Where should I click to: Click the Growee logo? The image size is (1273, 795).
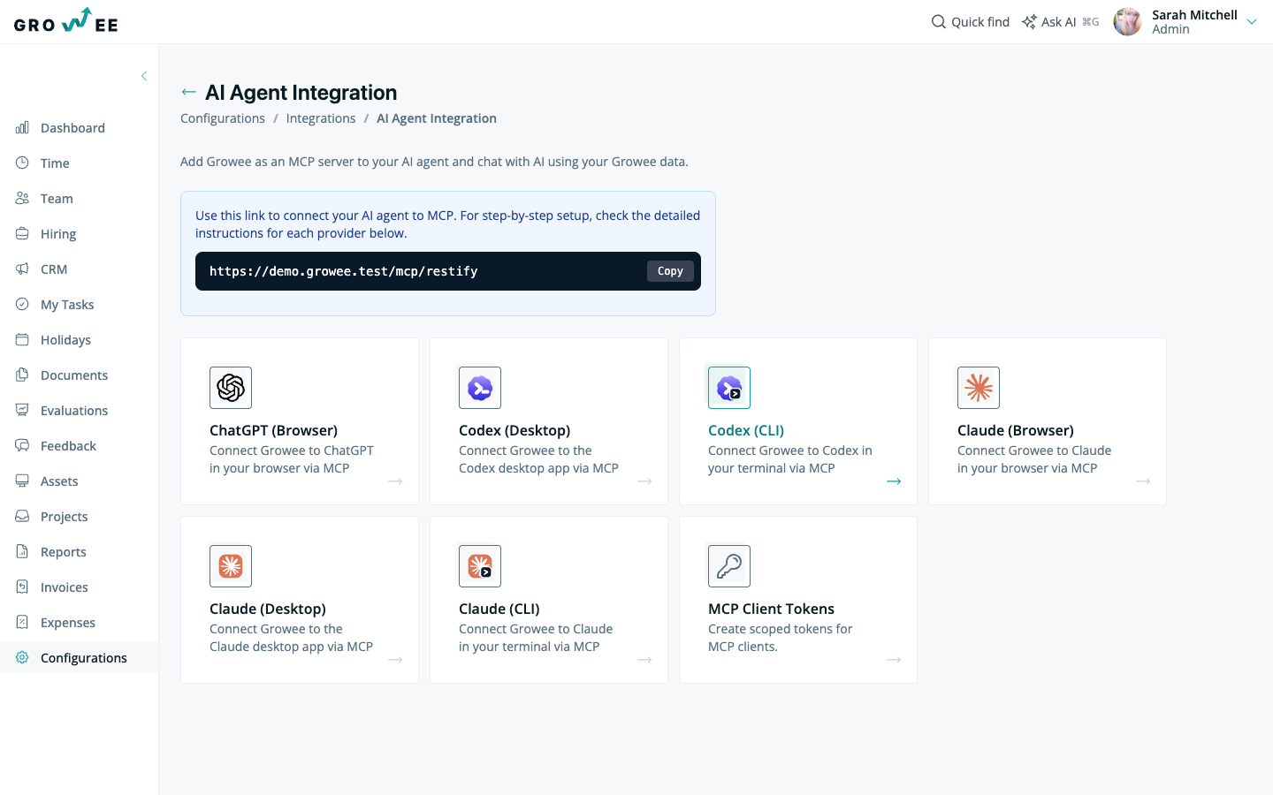(x=66, y=21)
